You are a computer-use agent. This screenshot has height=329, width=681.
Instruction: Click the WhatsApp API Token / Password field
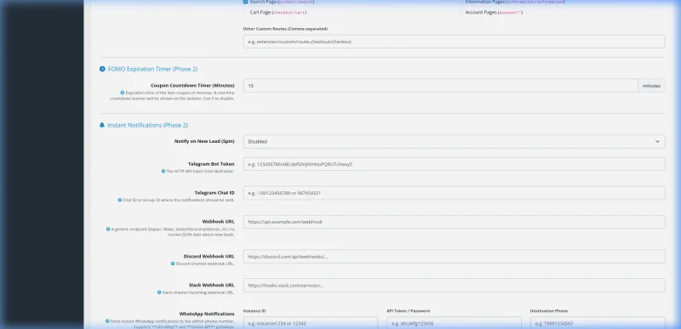(454, 323)
